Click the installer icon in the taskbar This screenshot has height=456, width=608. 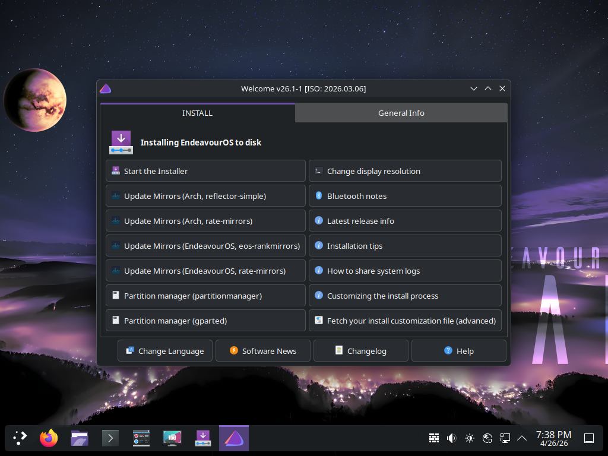[204, 438]
